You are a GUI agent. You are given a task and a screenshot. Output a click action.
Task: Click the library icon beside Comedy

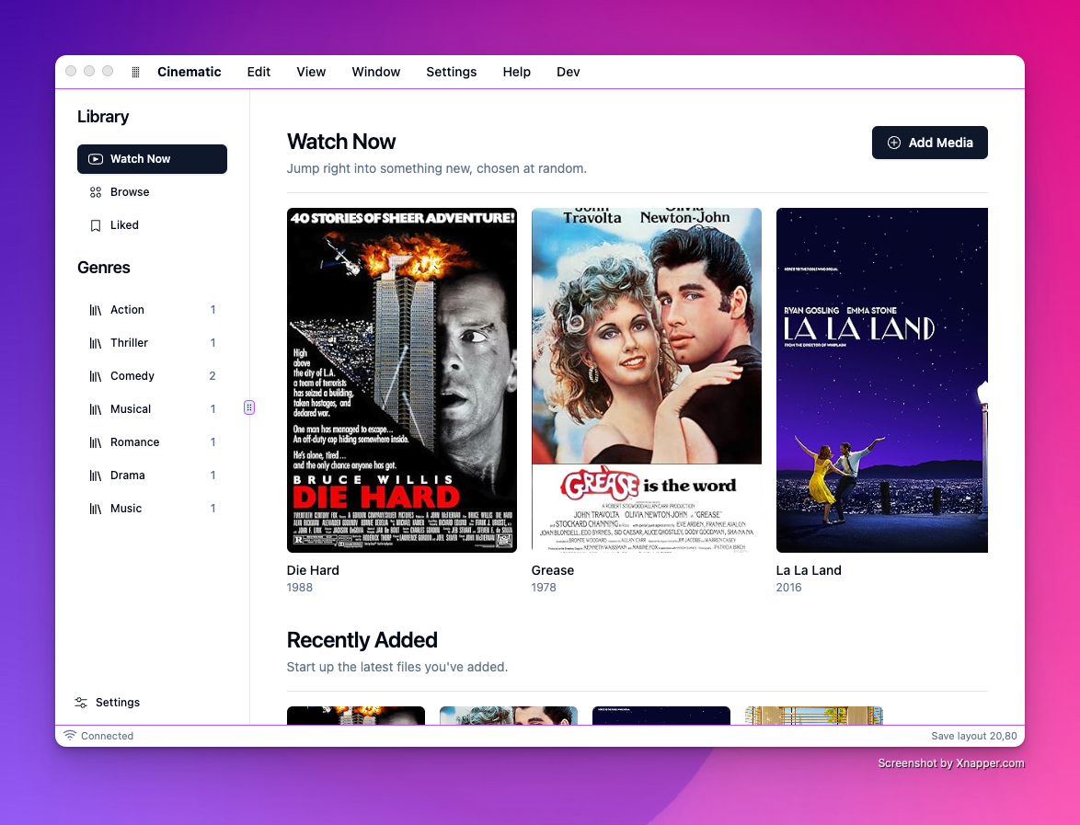tap(96, 376)
